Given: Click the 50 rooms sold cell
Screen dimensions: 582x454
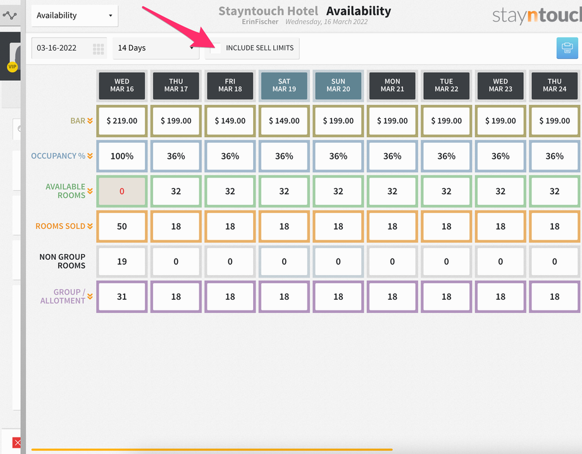Looking at the screenshot, I should pos(121,226).
